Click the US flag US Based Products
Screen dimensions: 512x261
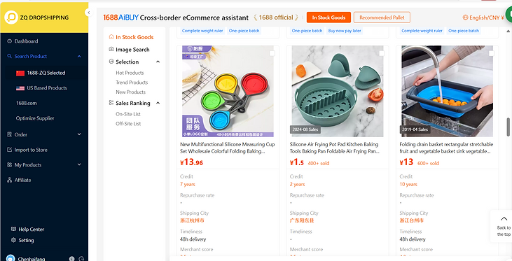pyautogui.click(x=20, y=88)
